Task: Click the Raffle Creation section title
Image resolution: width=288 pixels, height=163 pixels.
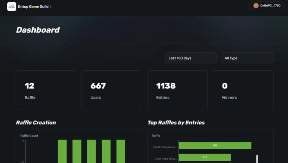Action: coord(36,122)
